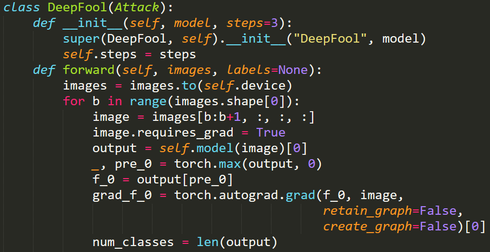Click the f_0 = output[pre_0] line

163,180
